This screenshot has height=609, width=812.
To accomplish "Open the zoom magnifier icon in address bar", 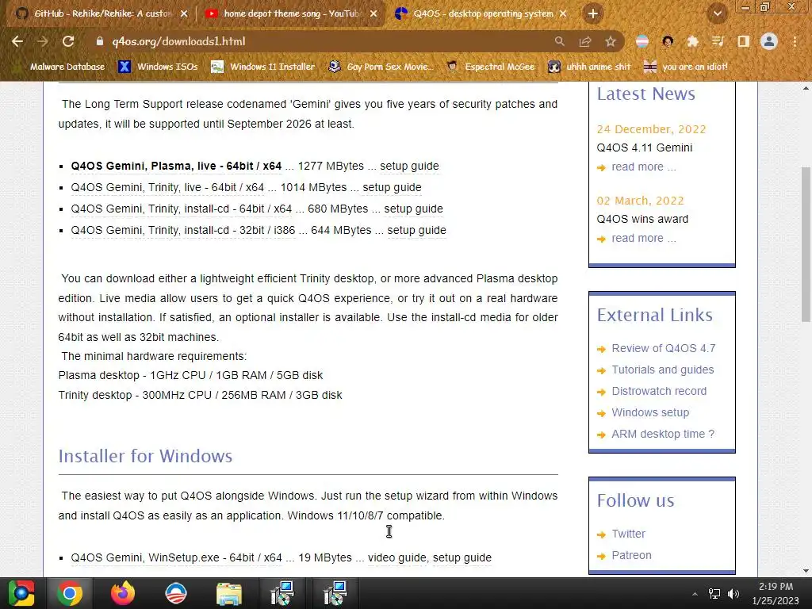I will pos(559,41).
